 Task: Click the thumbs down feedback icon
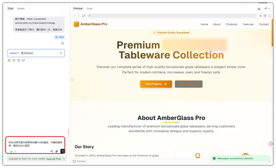click(x=14, y=60)
